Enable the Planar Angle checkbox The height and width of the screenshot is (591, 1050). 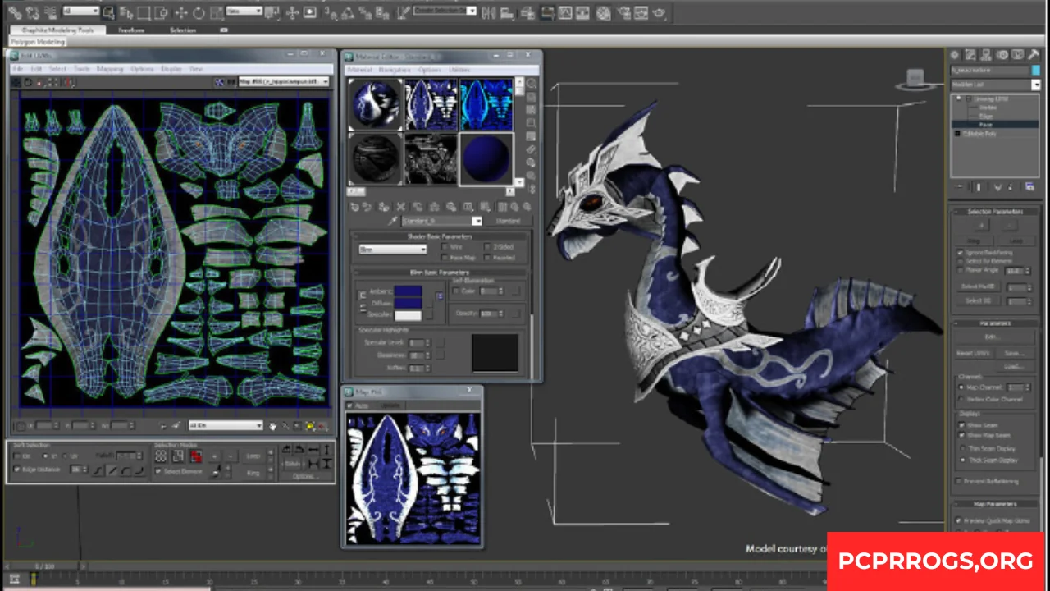coord(960,270)
